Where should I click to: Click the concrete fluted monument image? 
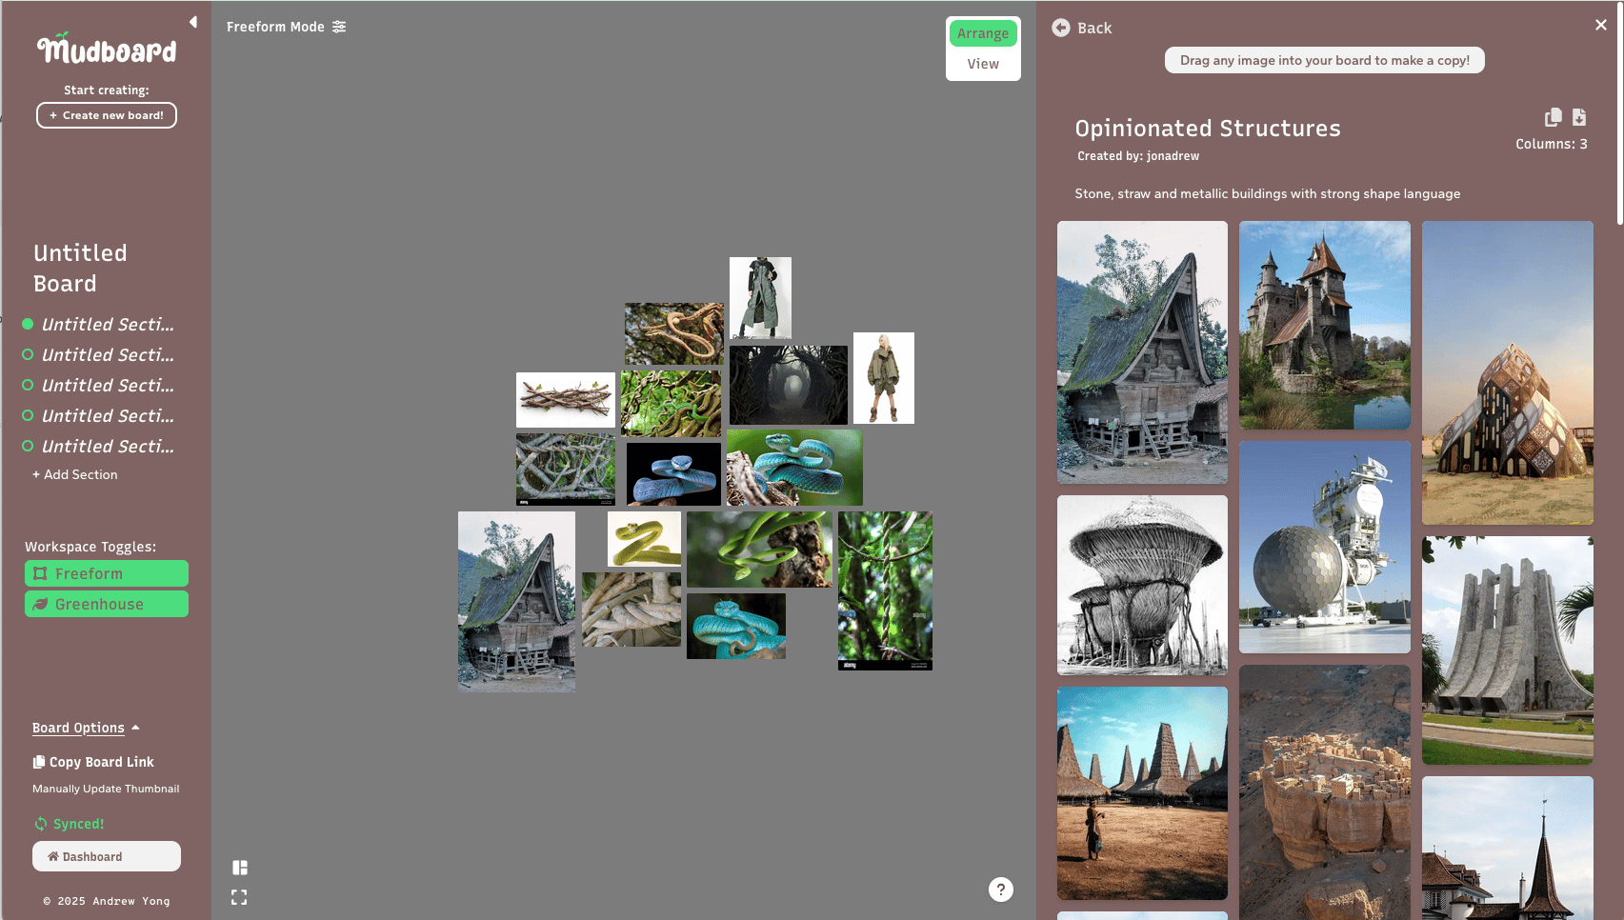[x=1508, y=650]
